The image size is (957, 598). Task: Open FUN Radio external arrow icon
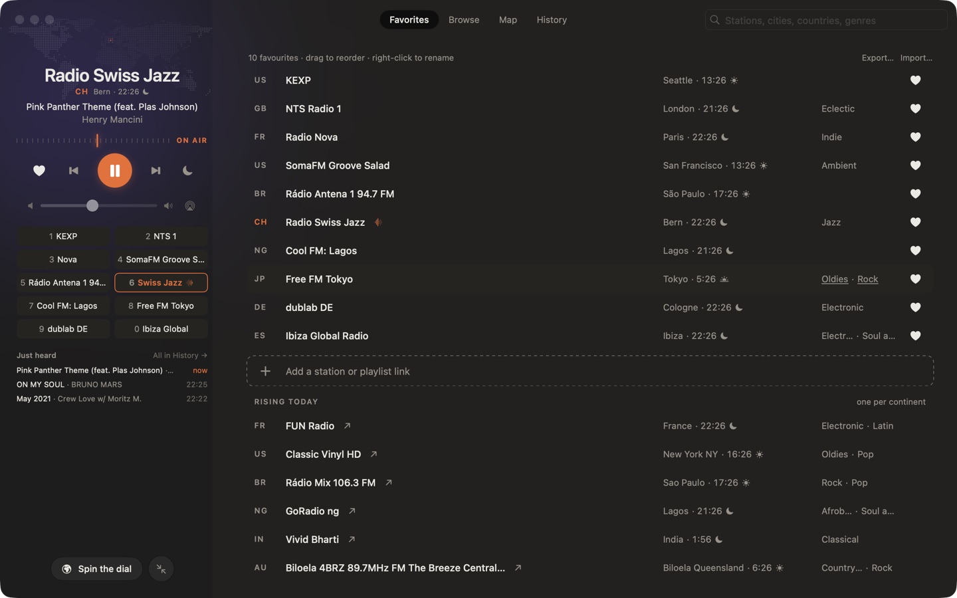click(347, 426)
